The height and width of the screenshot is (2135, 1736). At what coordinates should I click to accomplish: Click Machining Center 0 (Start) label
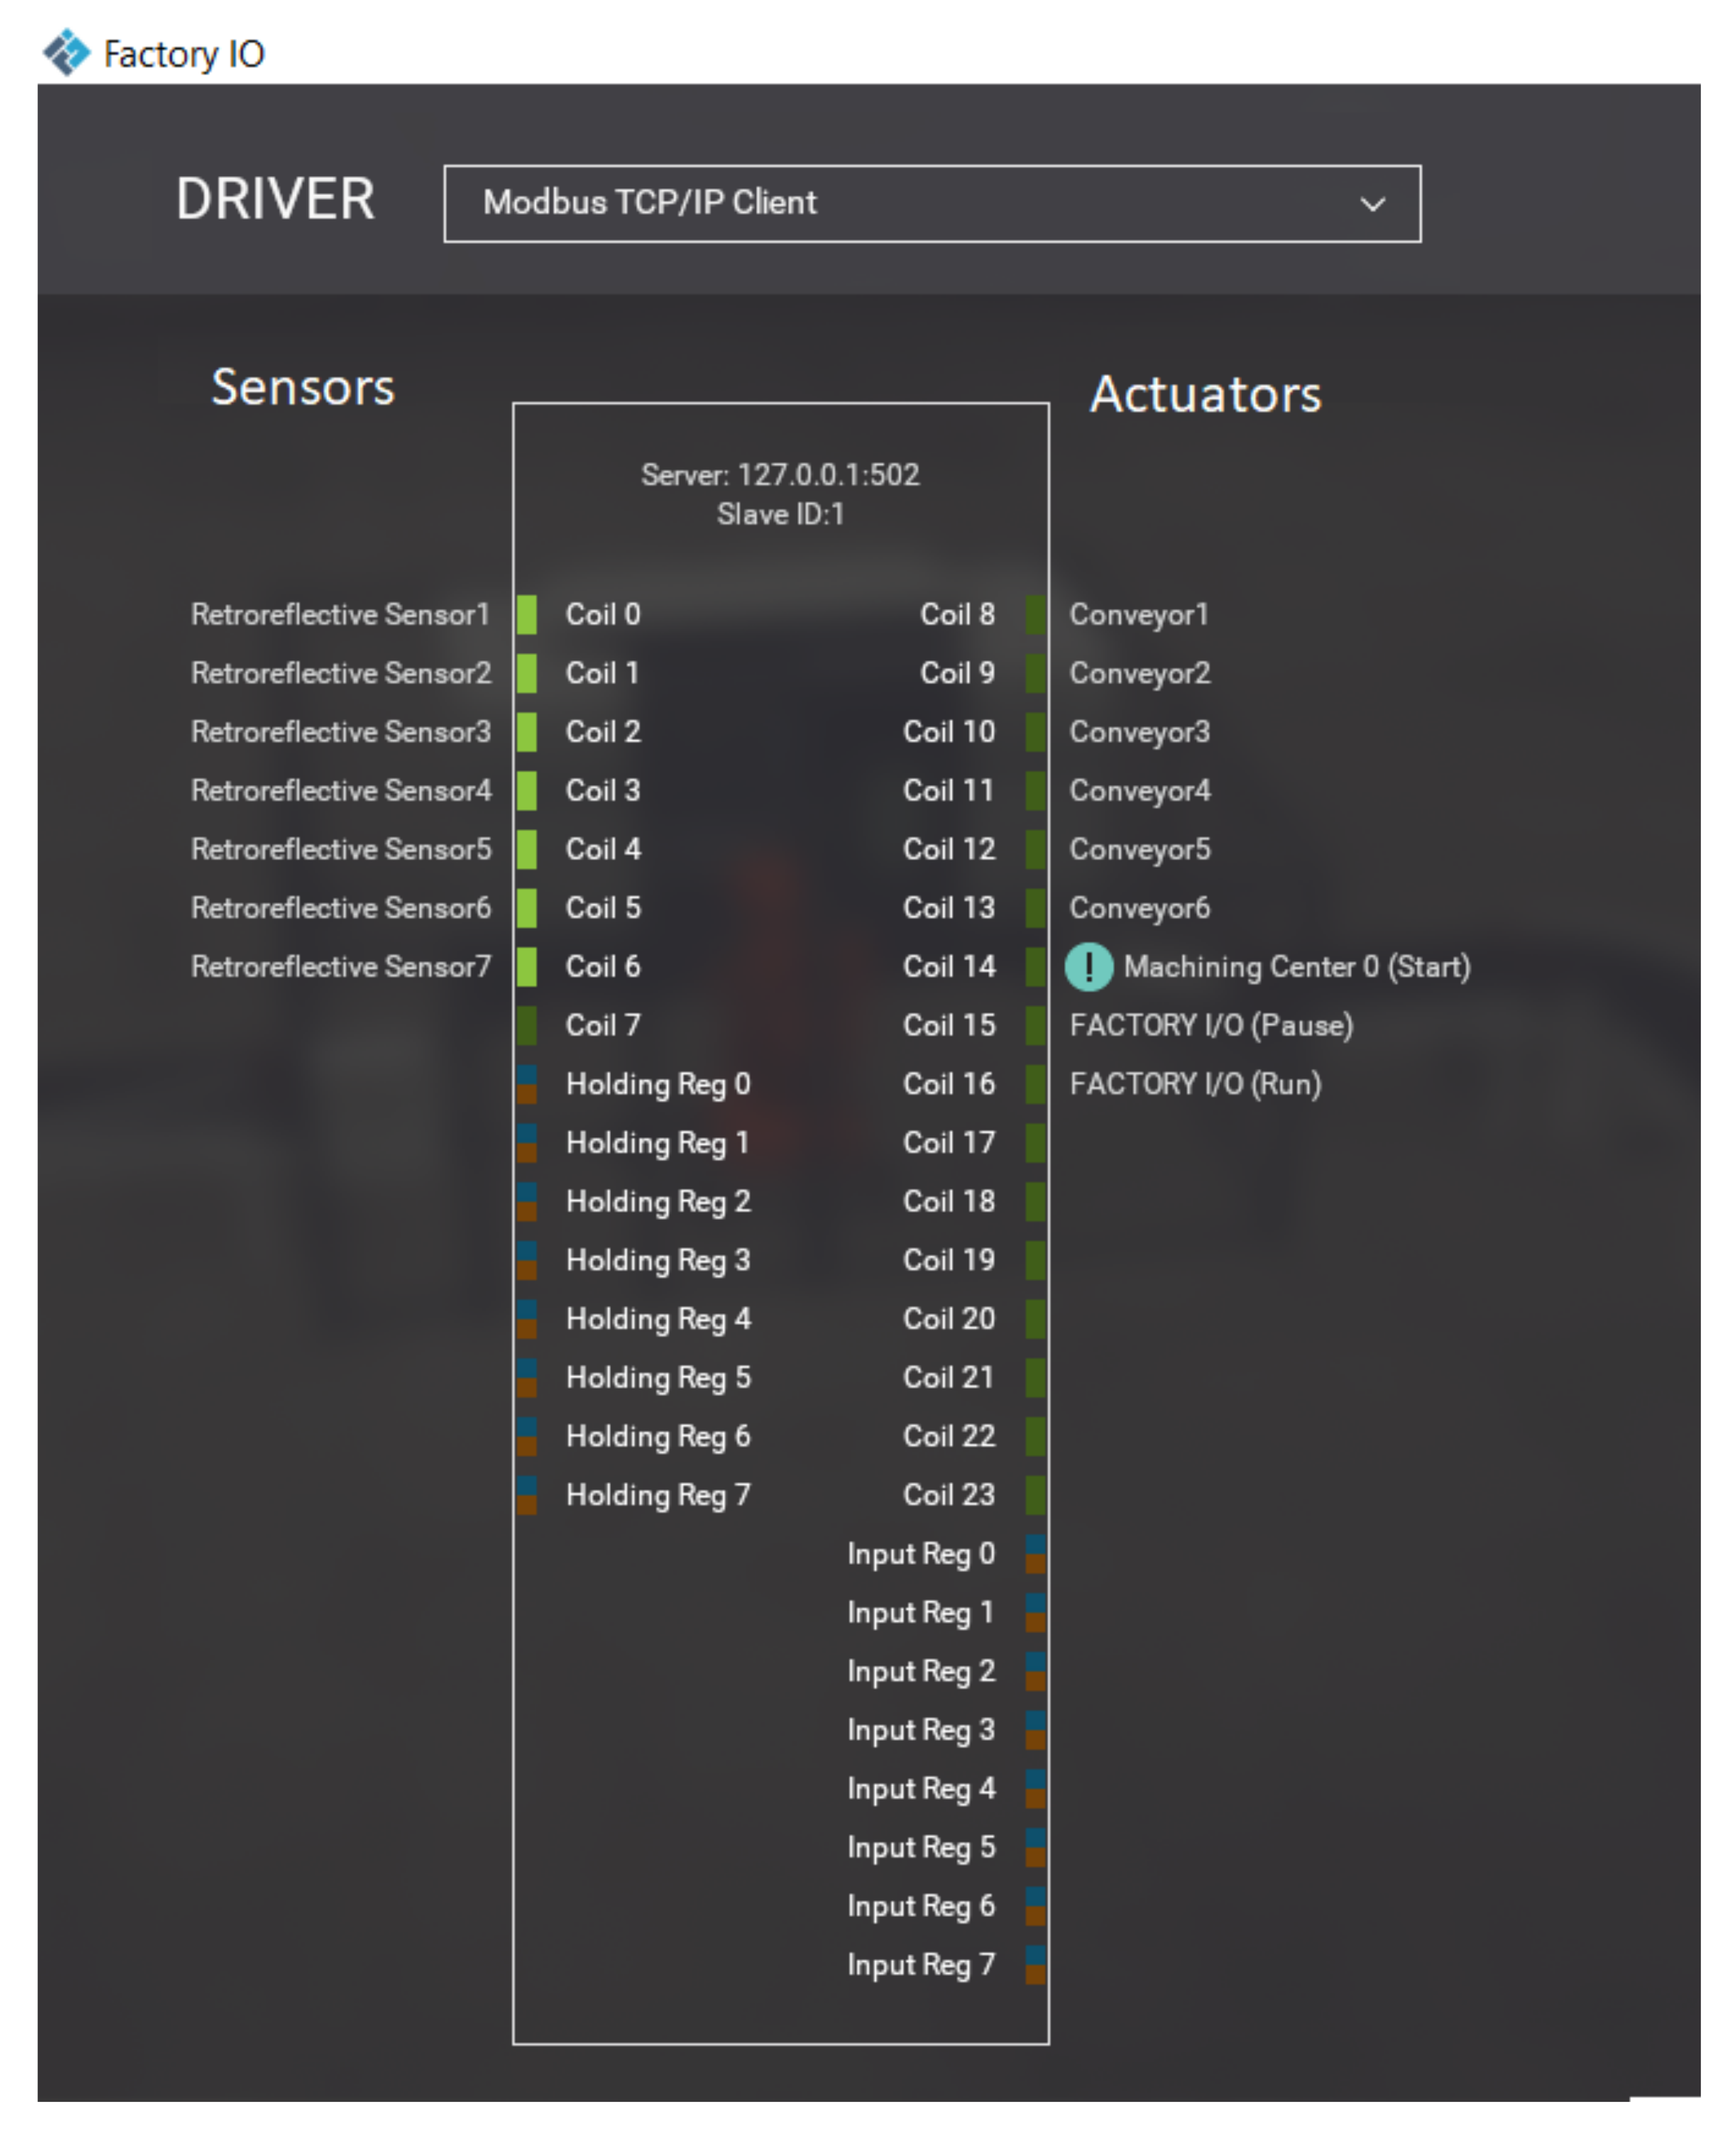tap(1297, 967)
